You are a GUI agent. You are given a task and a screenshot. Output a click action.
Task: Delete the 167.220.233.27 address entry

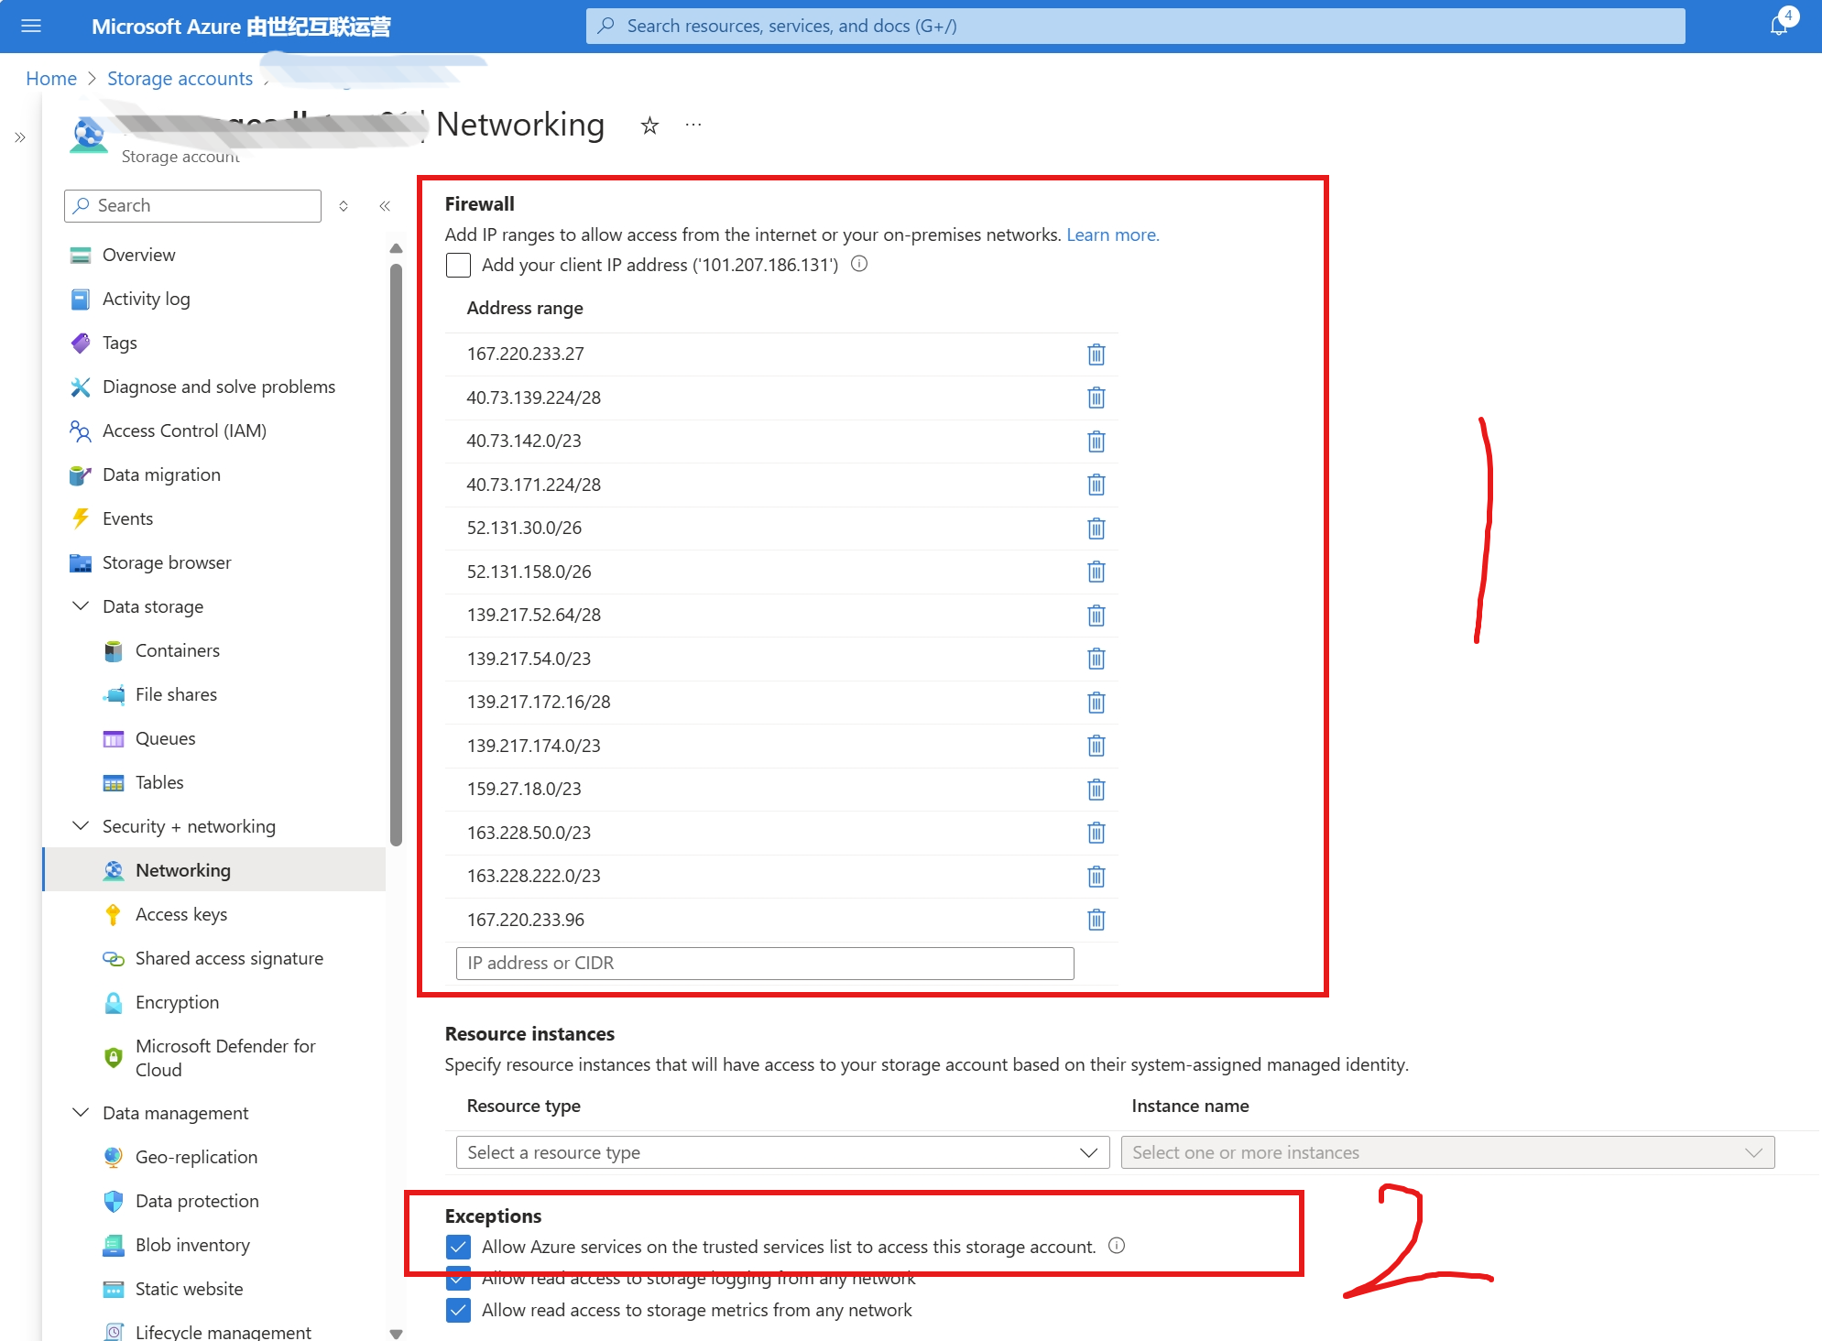coord(1096,354)
